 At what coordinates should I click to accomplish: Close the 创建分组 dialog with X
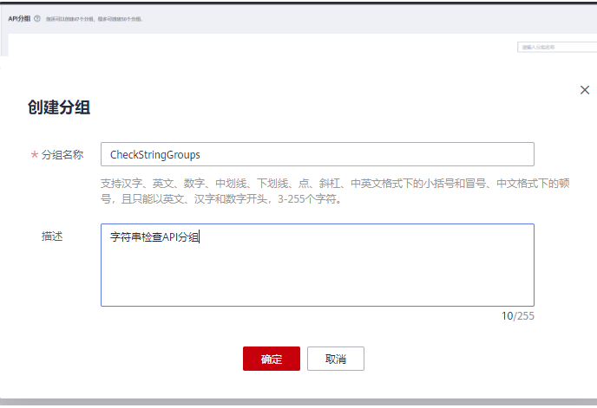(x=585, y=90)
